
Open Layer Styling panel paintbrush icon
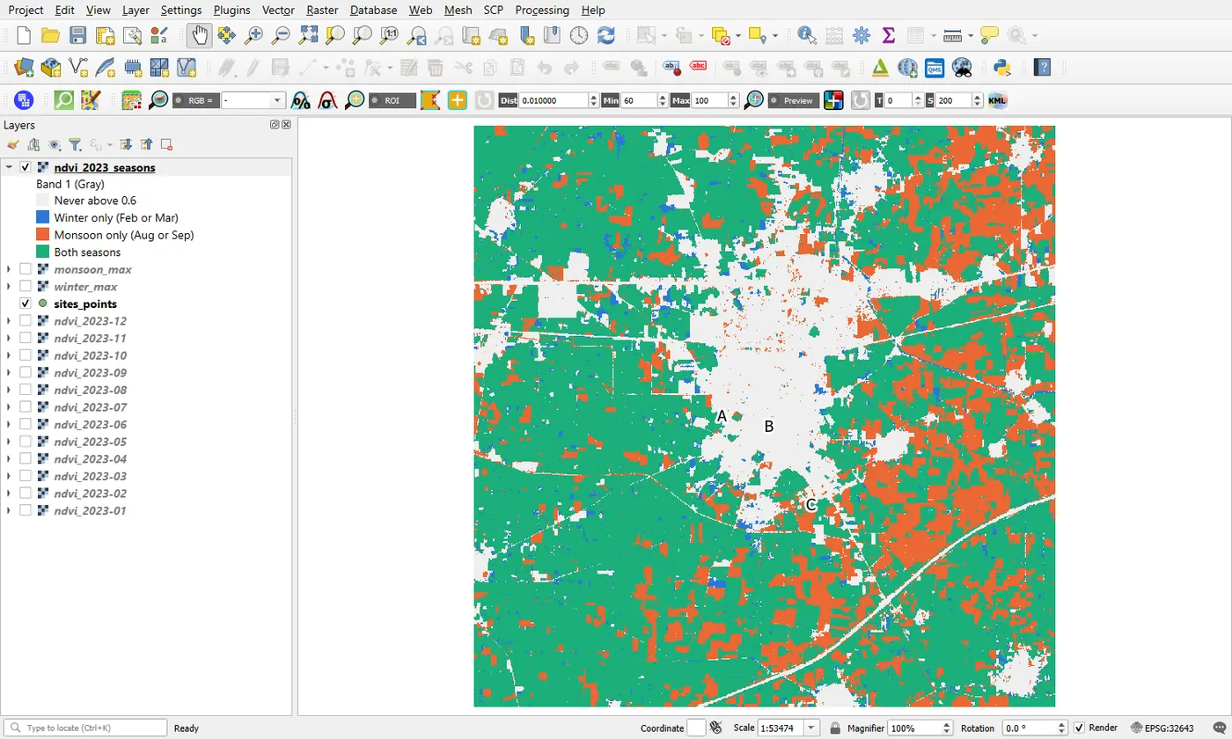tap(12, 144)
